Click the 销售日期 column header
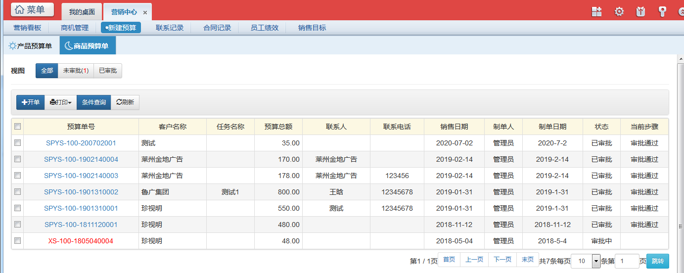The height and width of the screenshot is (273, 684). coord(455,127)
